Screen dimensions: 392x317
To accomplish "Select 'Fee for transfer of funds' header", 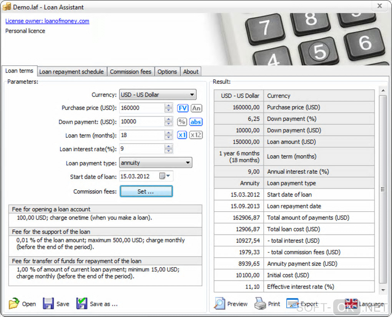I will (105, 261).
